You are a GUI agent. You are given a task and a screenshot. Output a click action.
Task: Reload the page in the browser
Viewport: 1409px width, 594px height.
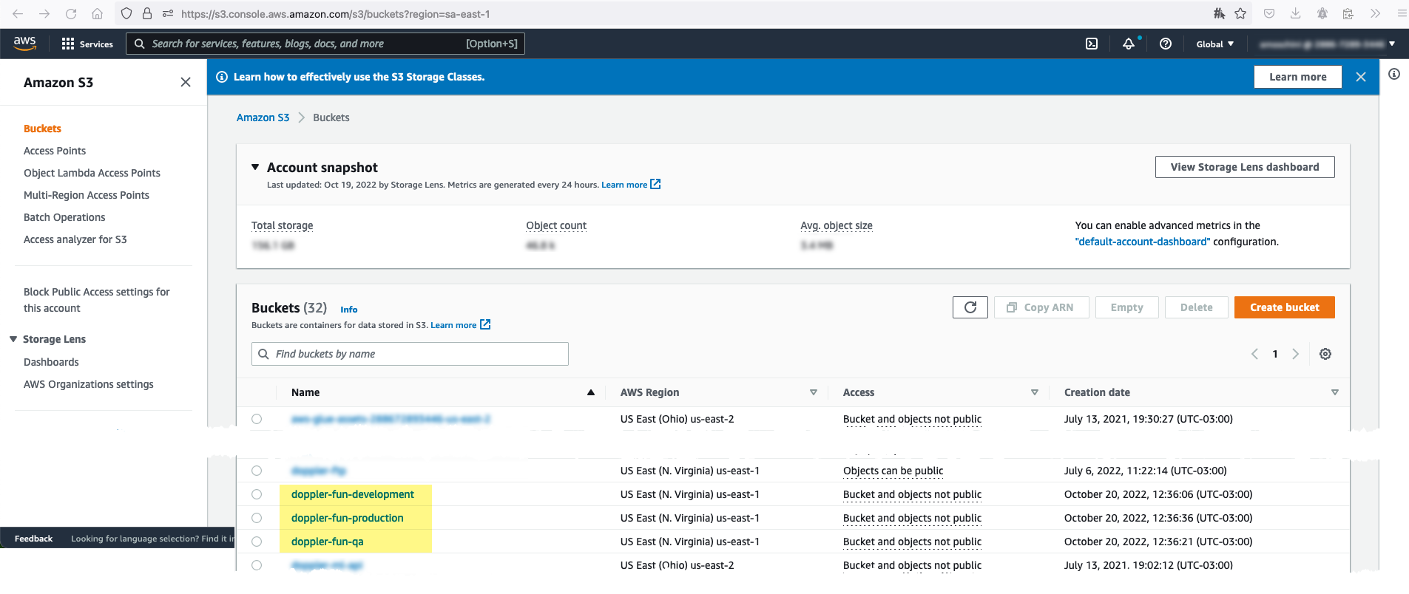[x=71, y=13]
